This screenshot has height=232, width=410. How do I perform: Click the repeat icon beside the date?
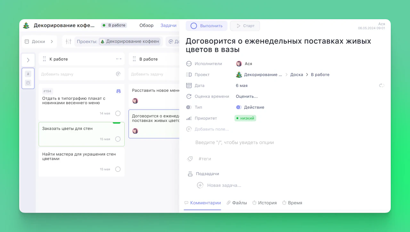pyautogui.click(x=381, y=85)
